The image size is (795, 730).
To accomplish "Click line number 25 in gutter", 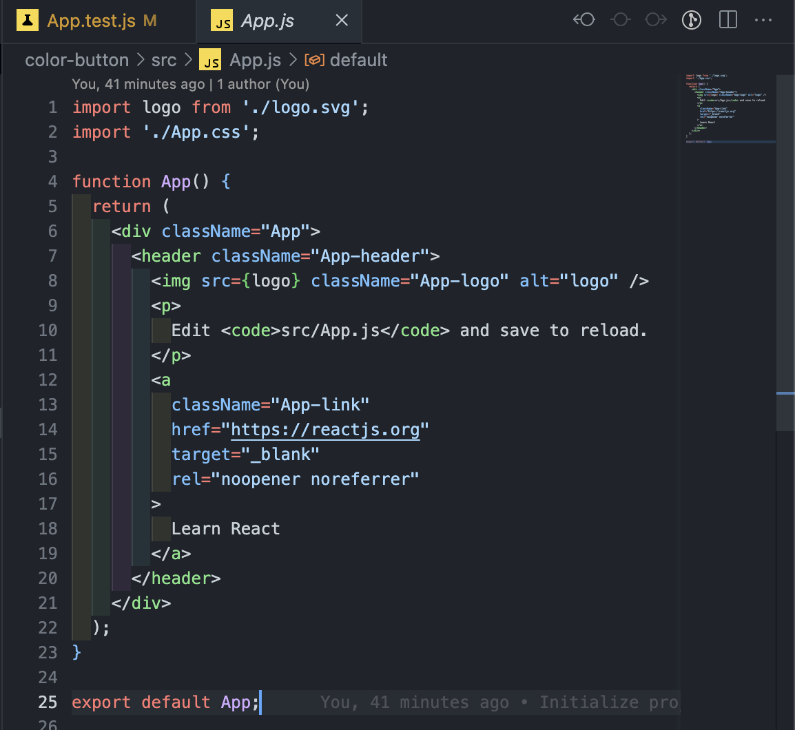I will click(48, 702).
